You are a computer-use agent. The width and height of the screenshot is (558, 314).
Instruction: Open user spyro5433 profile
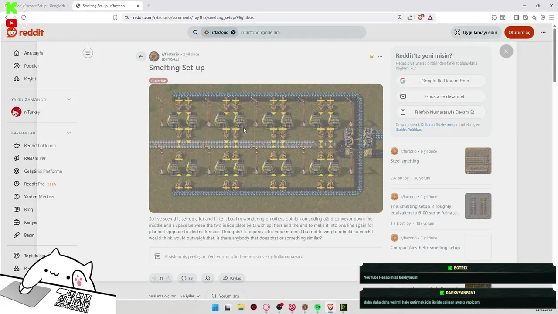pos(170,59)
